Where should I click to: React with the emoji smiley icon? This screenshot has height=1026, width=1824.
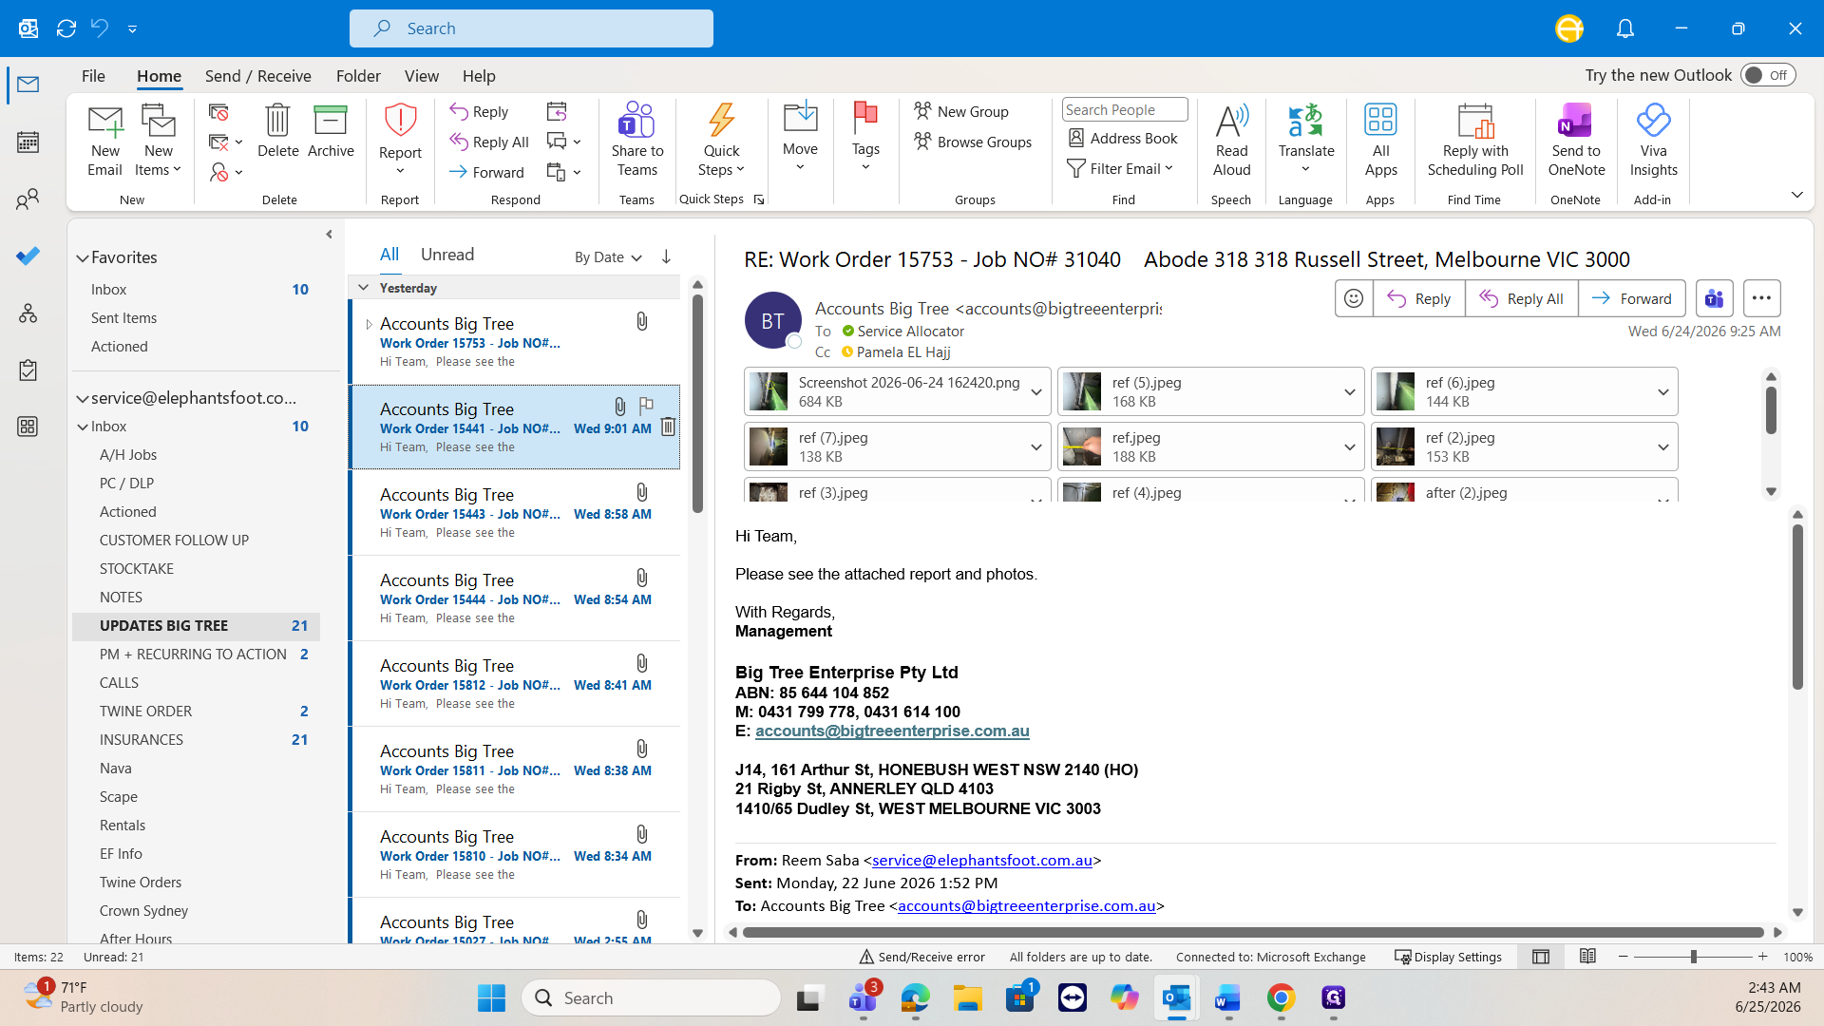coord(1354,298)
